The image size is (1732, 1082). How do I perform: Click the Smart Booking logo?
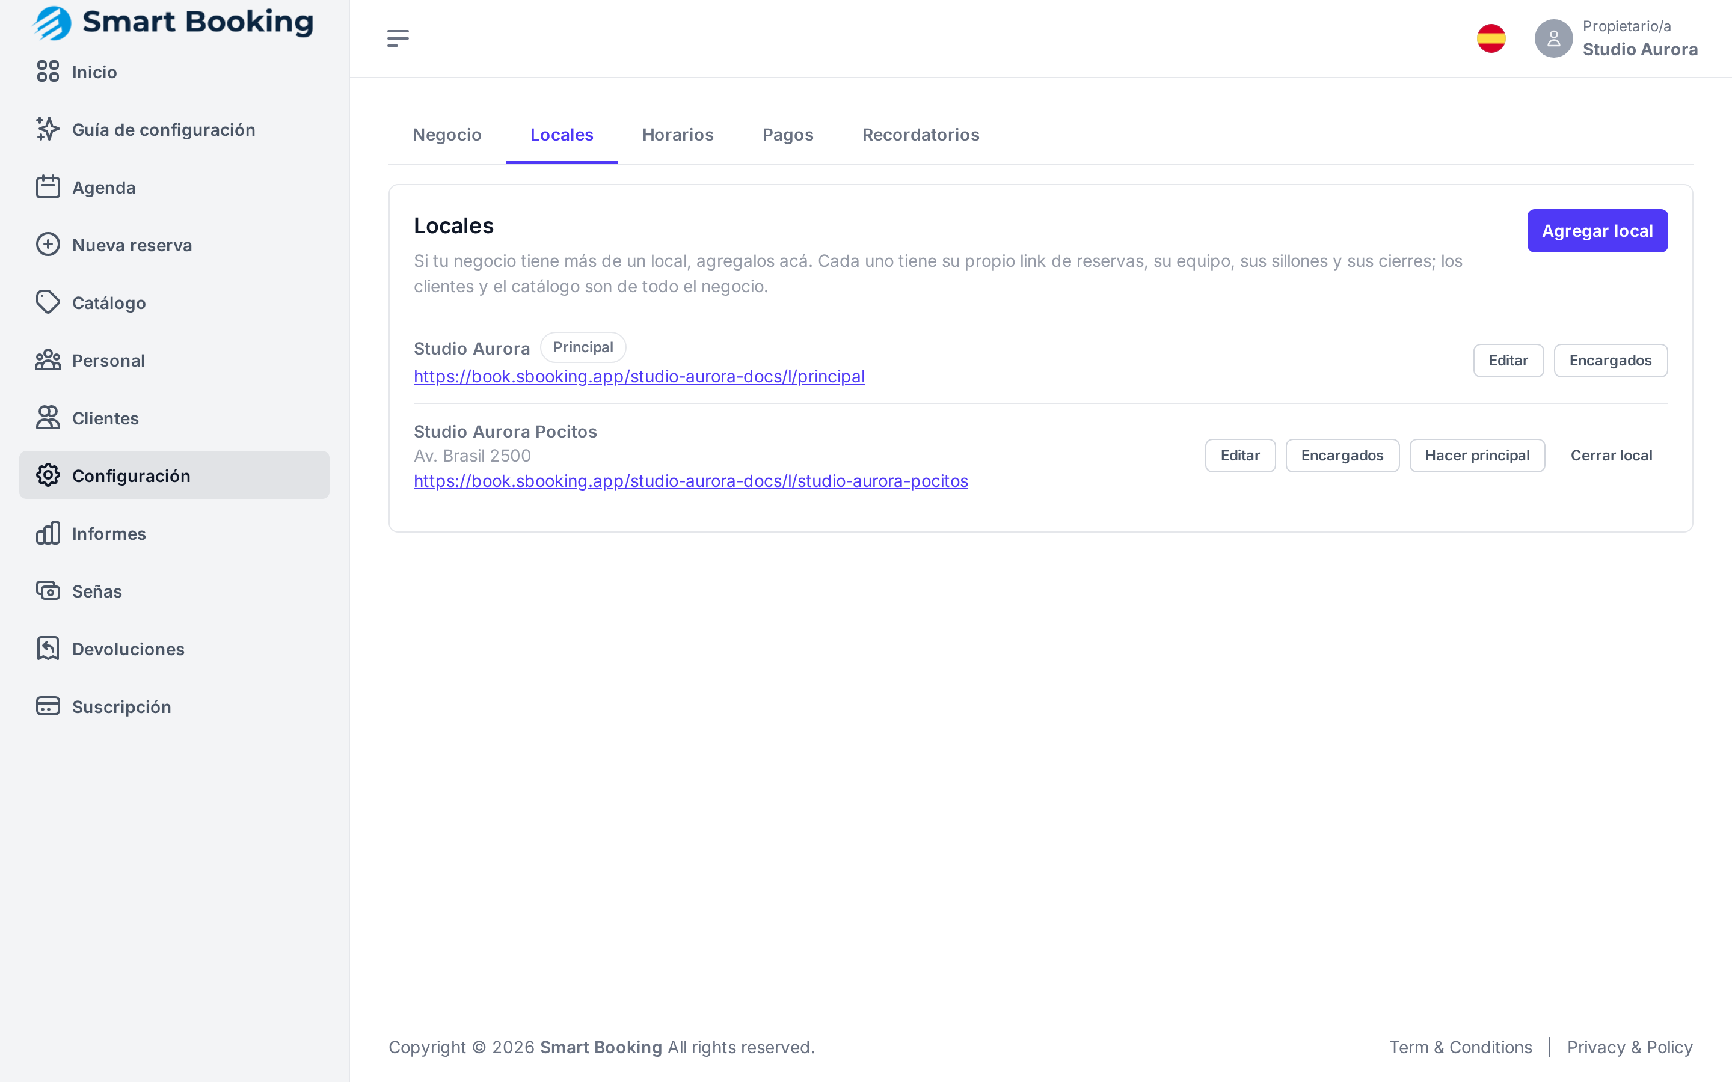[173, 23]
